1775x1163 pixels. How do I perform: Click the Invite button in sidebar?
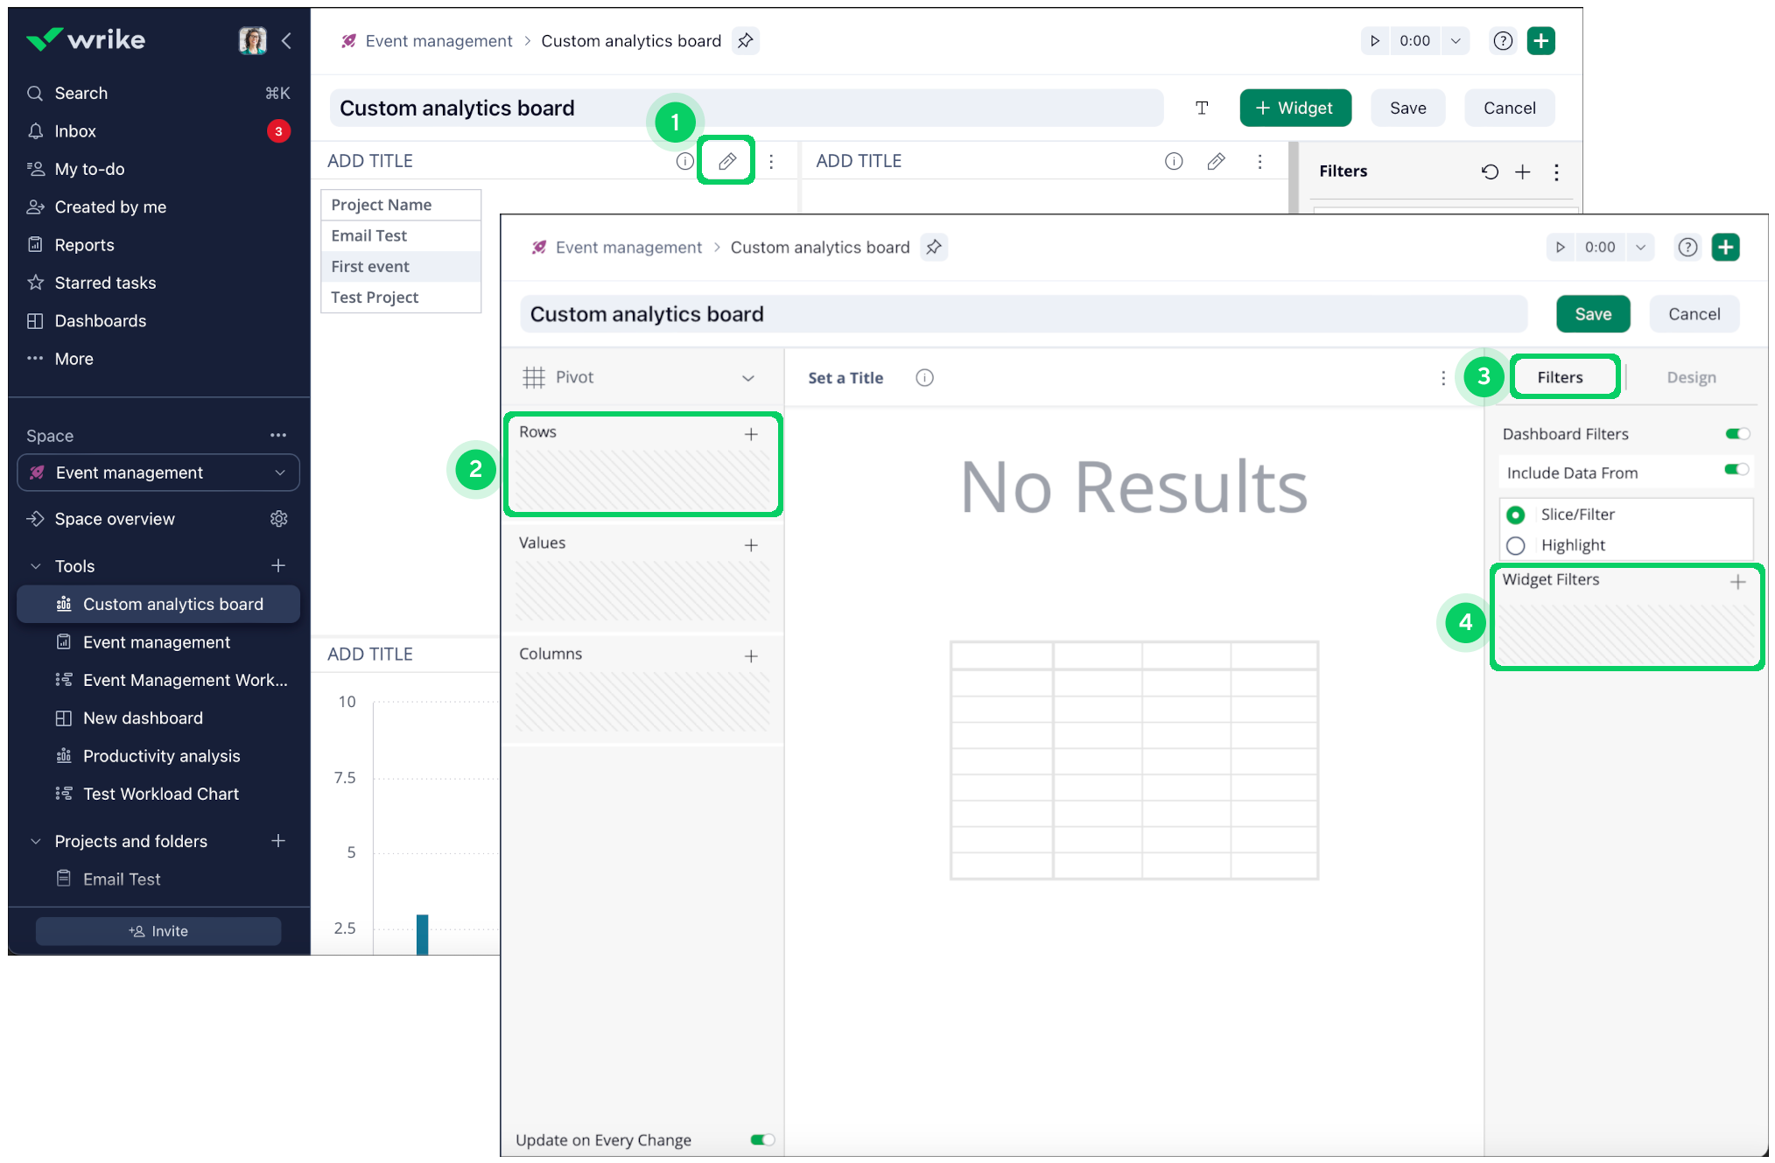coord(158,931)
